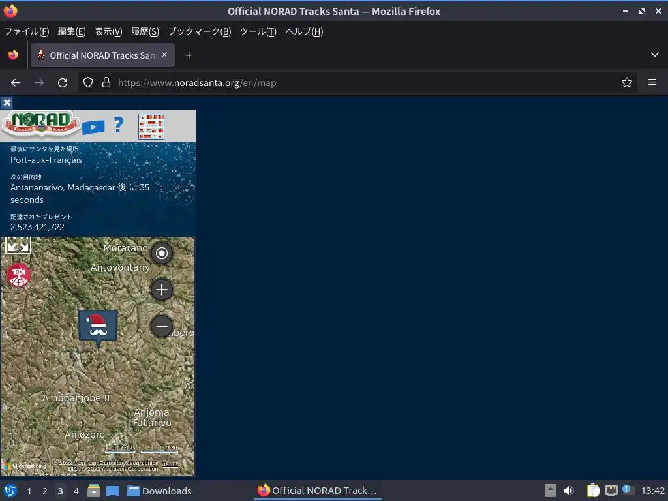Screen dimensions: 668x501
Task: Click the Anjozoro map label
Action: 85,434
